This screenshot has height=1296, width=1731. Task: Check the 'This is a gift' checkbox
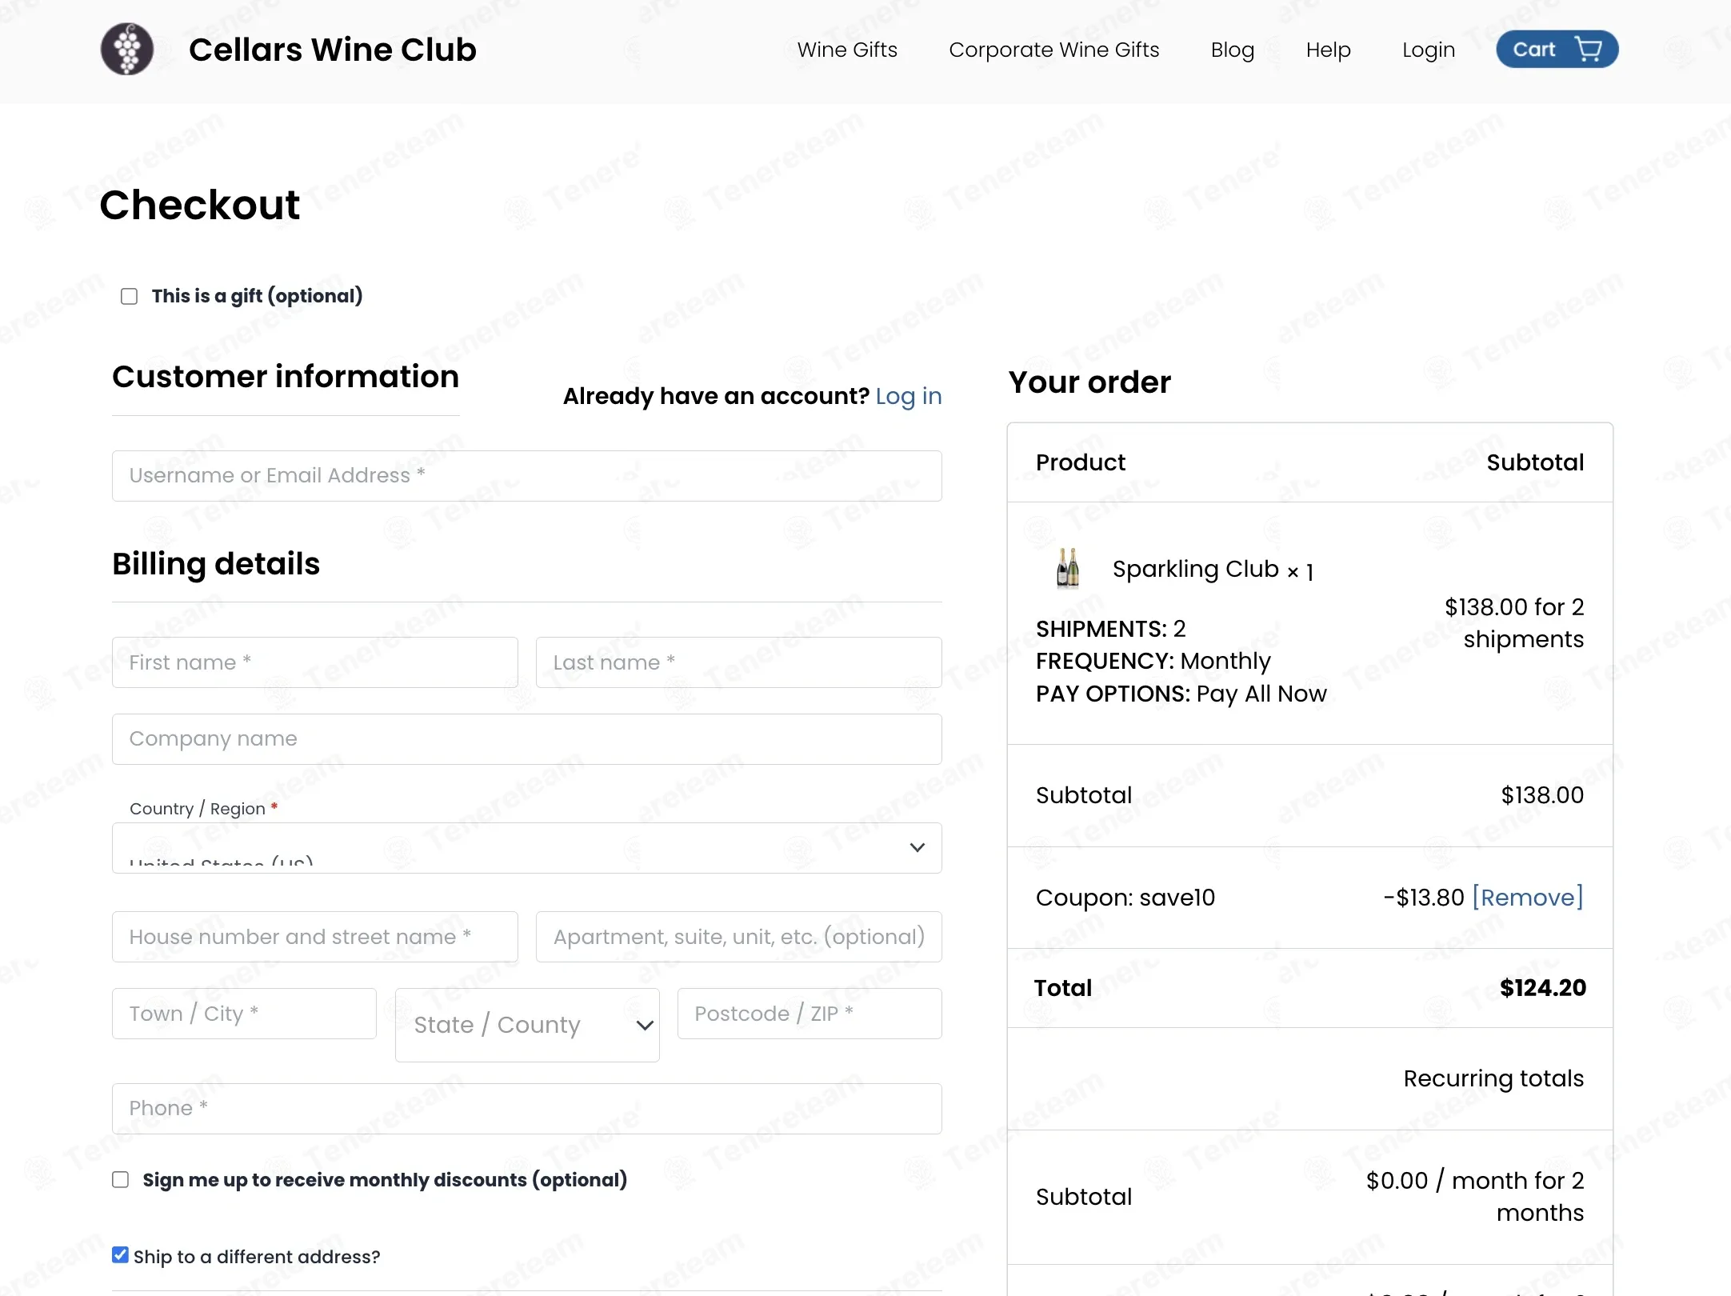pyautogui.click(x=129, y=296)
